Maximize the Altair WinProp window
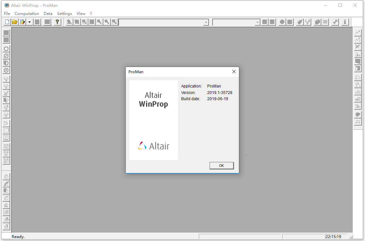365x241 pixels. point(340,5)
